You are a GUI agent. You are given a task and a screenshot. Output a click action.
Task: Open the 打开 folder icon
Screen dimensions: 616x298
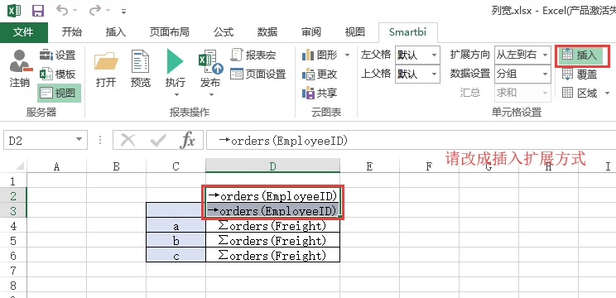click(106, 61)
